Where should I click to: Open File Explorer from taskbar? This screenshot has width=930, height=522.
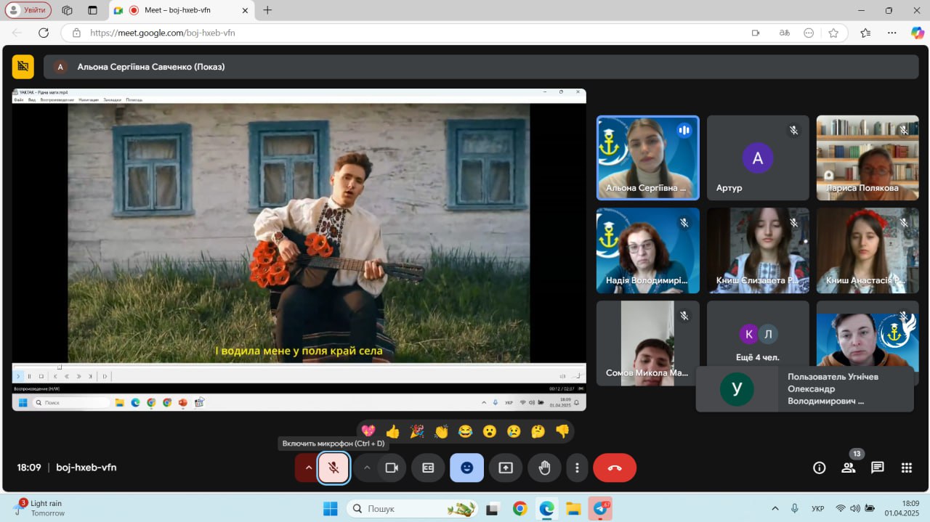573,509
